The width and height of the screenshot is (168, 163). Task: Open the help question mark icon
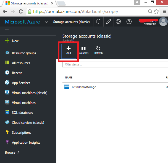coord(129,22)
